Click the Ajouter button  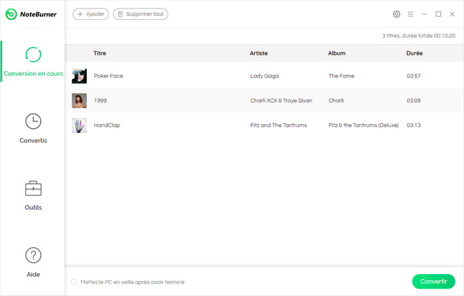(x=91, y=14)
